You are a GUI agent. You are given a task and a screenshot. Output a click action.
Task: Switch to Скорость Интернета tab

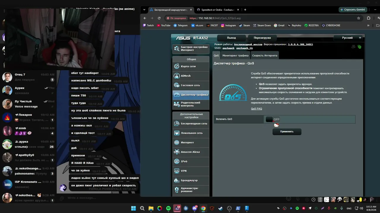tap(265, 56)
